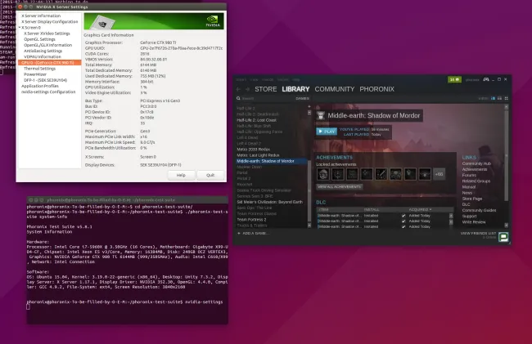Viewport: 532px width, 344px height.
Task: Select OpenGL Settings in NVIDIA tree
Action: tap(39, 39)
